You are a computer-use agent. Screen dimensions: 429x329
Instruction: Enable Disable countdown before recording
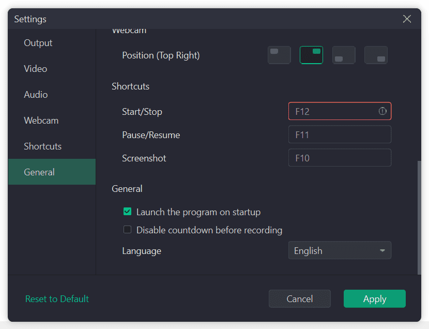[127, 230]
